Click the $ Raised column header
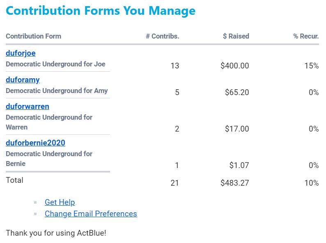Image resolution: width=326 pixels, height=243 pixels. [236, 36]
